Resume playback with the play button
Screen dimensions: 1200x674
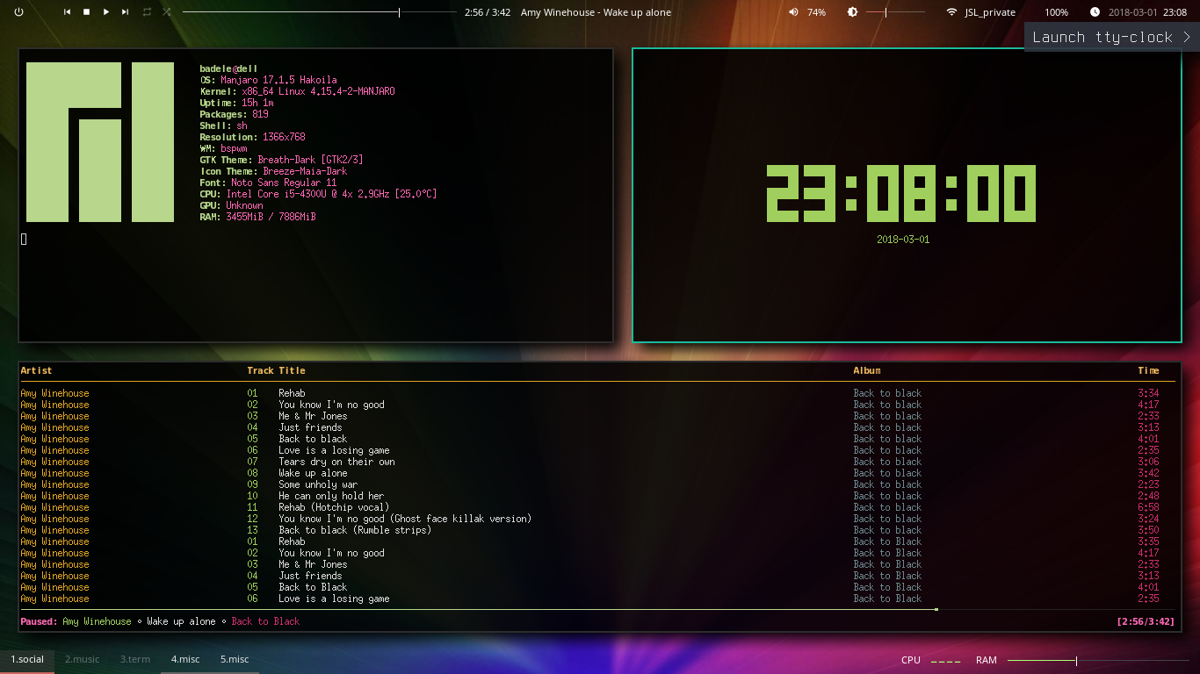pyautogui.click(x=106, y=12)
